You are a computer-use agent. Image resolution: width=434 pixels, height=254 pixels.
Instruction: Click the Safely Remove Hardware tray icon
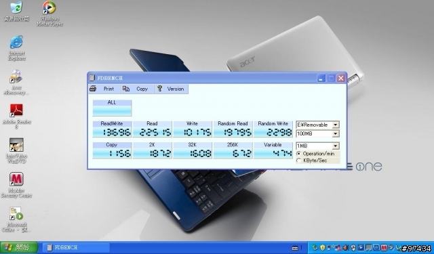pyautogui.click(x=315, y=247)
